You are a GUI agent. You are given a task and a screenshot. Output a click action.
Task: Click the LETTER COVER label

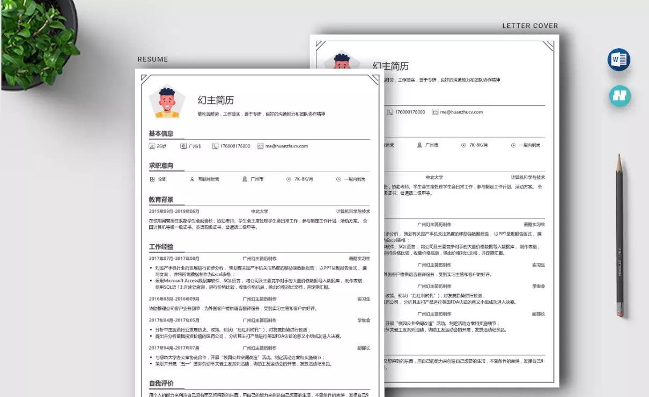pos(530,26)
